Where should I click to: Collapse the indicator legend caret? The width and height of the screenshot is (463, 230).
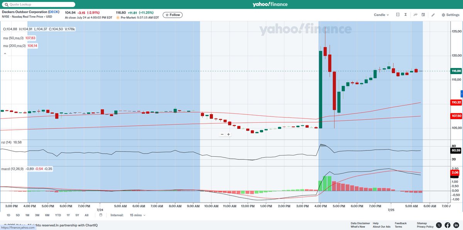(x=5, y=54)
